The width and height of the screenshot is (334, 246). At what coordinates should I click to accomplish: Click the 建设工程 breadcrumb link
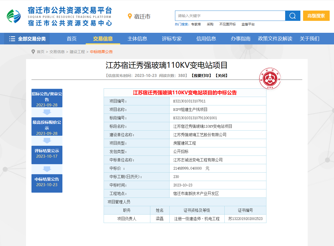point(77,52)
